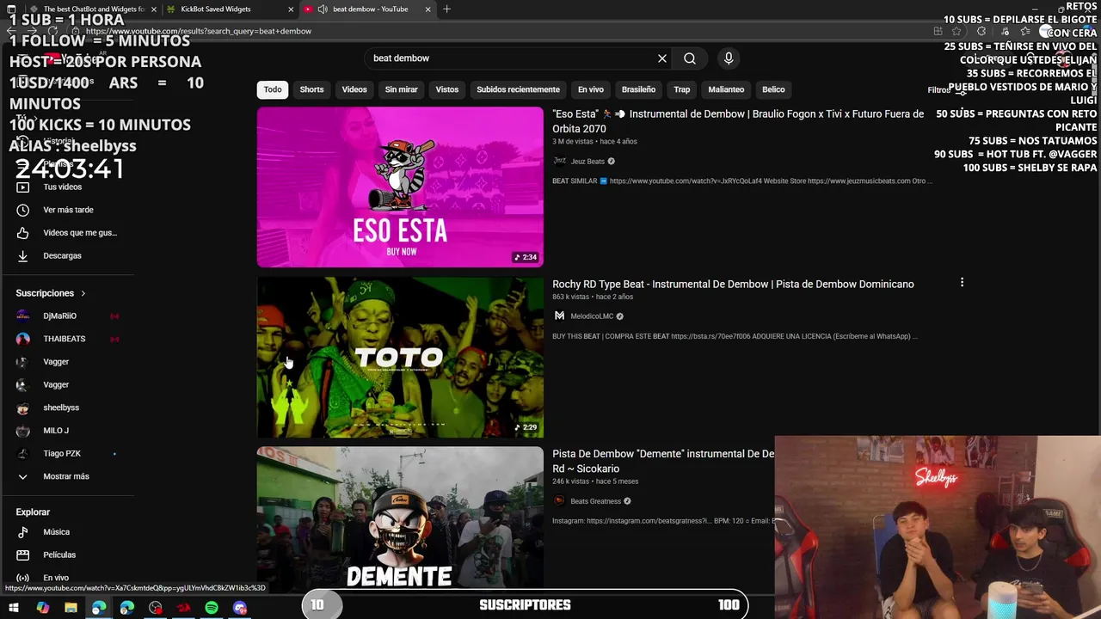
Task: Select the Belico filter chip
Action: pyautogui.click(x=773, y=89)
